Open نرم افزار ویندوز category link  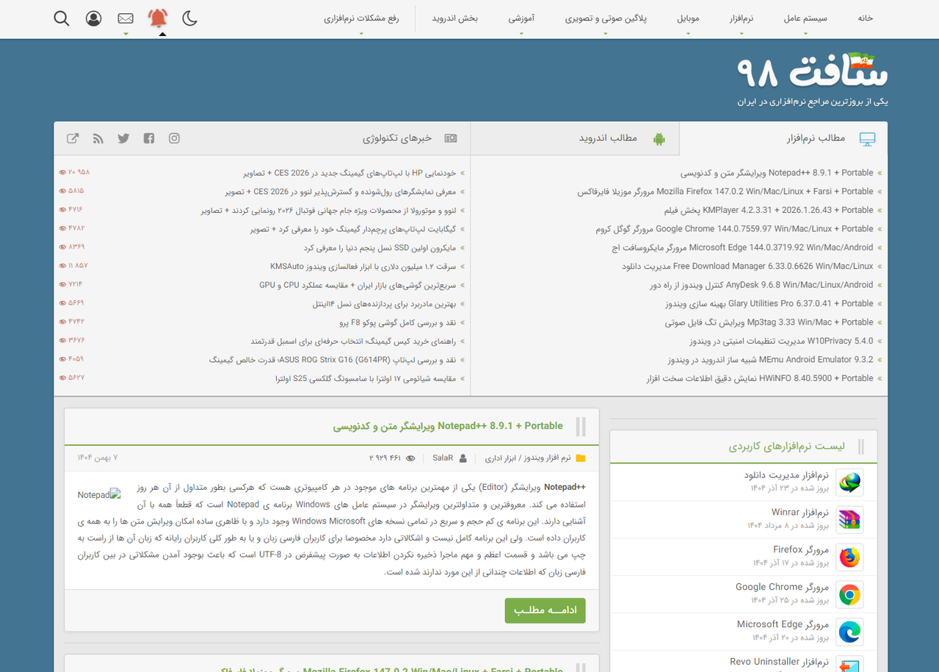548,458
